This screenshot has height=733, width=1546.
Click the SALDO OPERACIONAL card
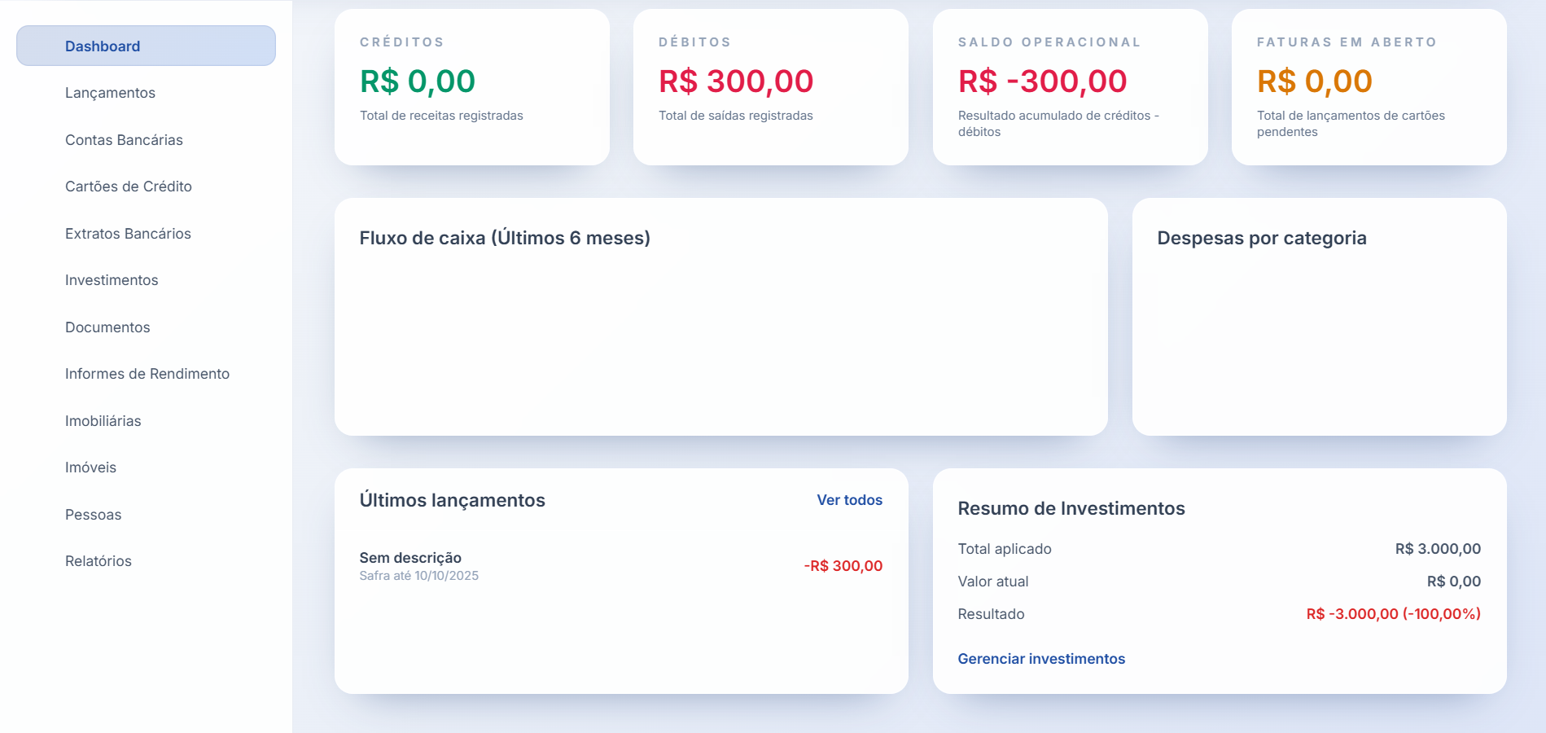[1070, 86]
